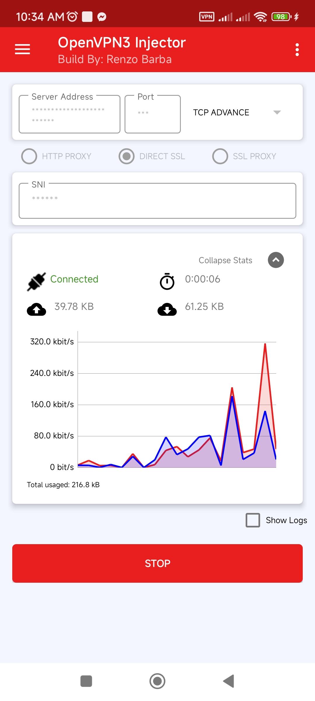The width and height of the screenshot is (315, 701).
Task: Open the TCP ADVANCE dropdown
Action: point(237,112)
